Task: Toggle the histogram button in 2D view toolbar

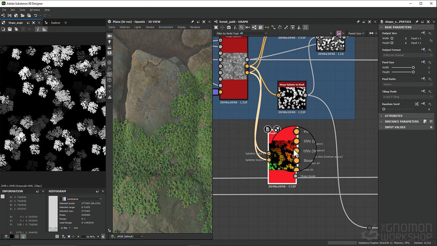Action: [x=44, y=29]
